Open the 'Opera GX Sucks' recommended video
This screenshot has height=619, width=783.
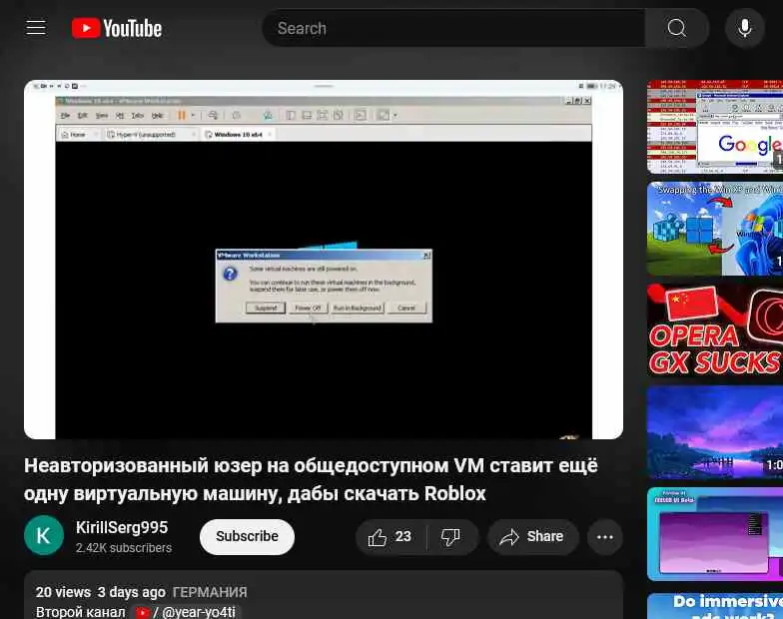715,330
